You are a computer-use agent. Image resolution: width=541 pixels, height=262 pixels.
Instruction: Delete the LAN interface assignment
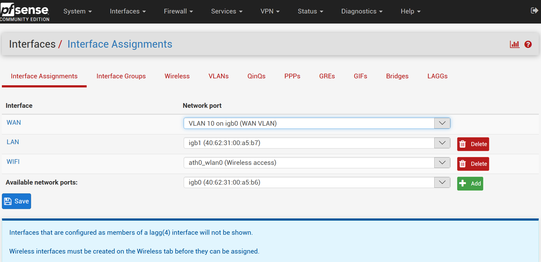point(473,144)
